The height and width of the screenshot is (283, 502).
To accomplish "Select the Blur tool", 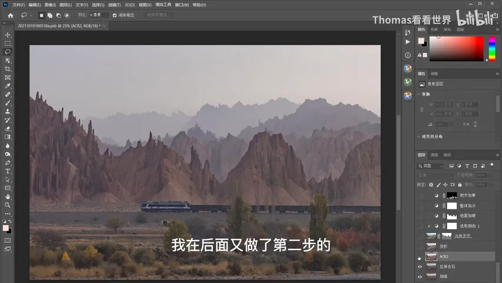I will (8, 146).
